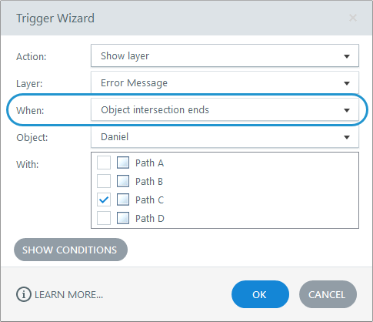The width and height of the screenshot is (373, 322).
Task: Enable the Path B checkbox
Action: click(104, 181)
